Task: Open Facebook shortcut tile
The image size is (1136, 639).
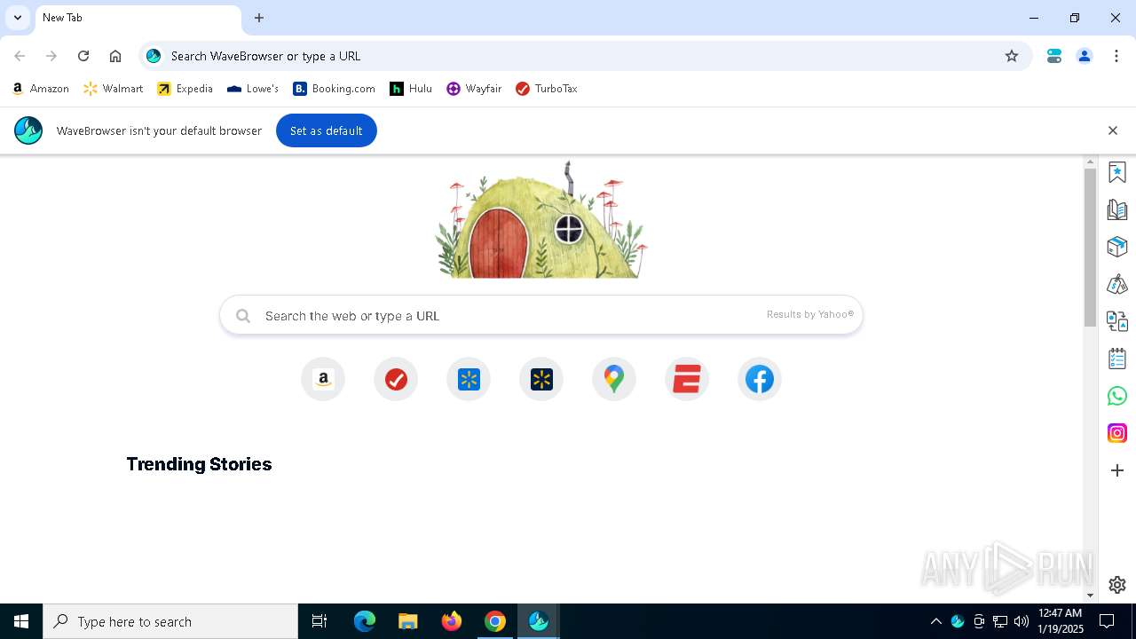Action: click(760, 379)
